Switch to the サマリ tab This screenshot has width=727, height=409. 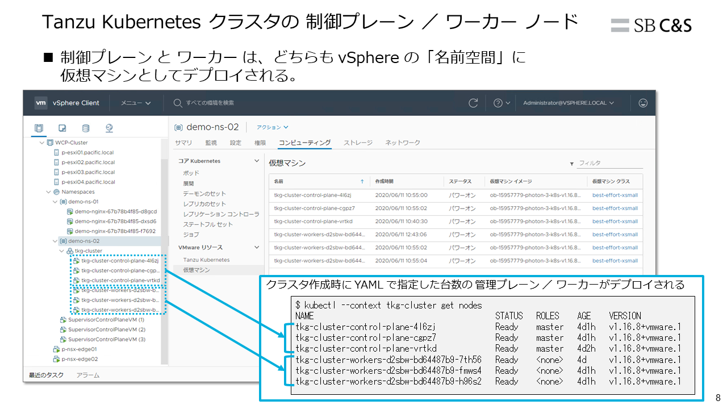(x=183, y=143)
